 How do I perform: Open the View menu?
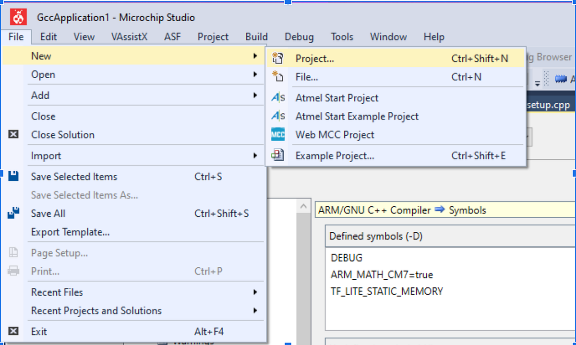tap(84, 37)
